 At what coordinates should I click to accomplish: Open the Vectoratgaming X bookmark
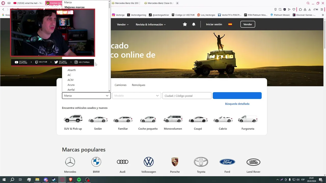click(137, 15)
